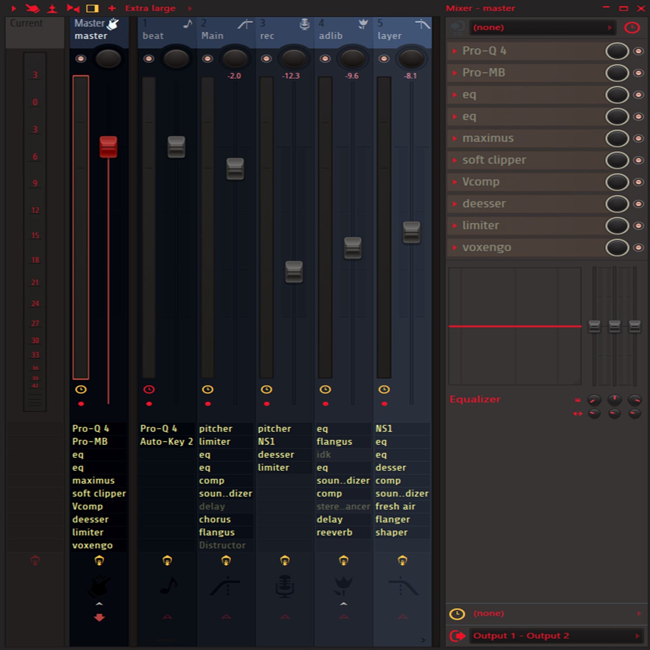Click effects enable icon under rec track

pyautogui.click(x=285, y=560)
